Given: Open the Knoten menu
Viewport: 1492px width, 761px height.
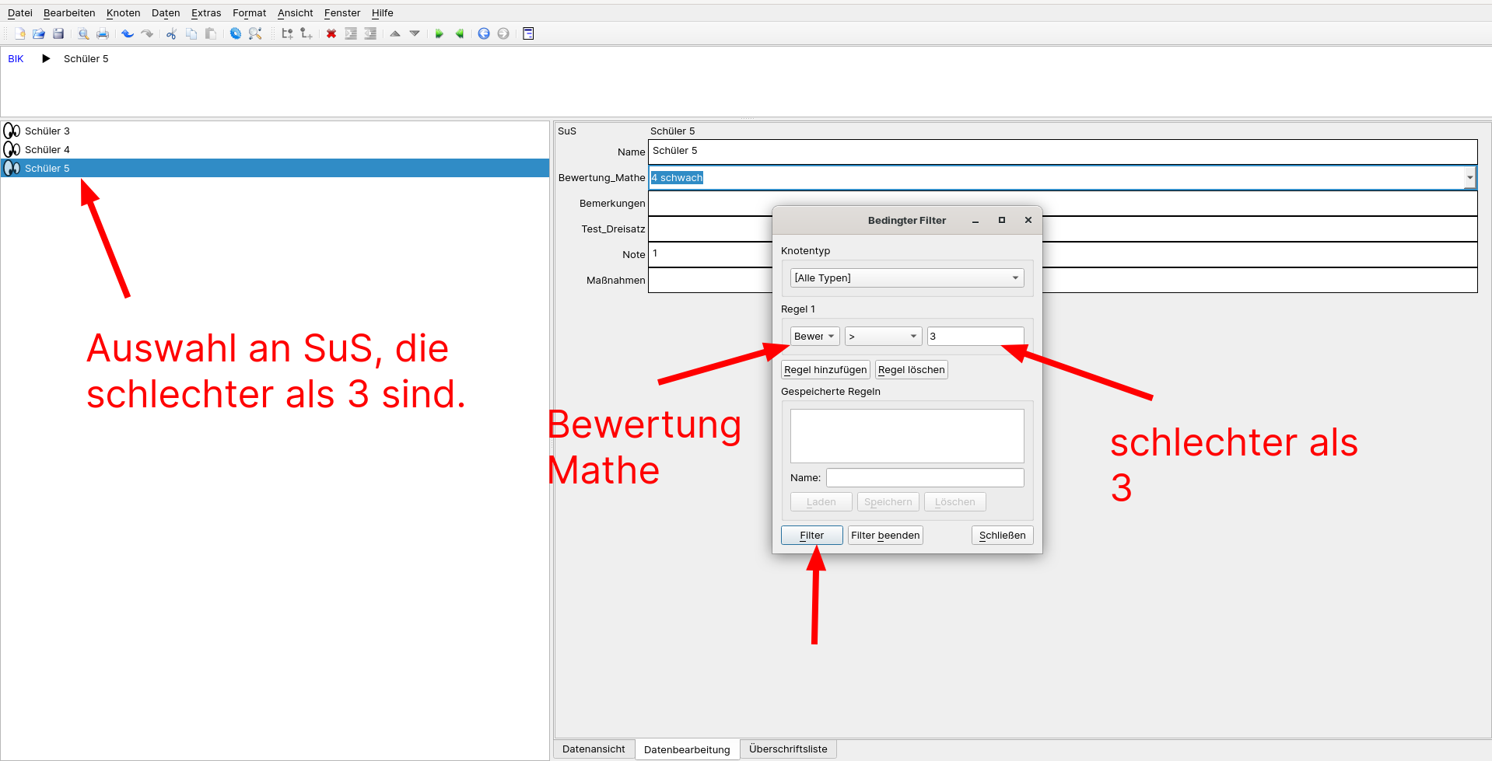Looking at the screenshot, I should point(124,13).
